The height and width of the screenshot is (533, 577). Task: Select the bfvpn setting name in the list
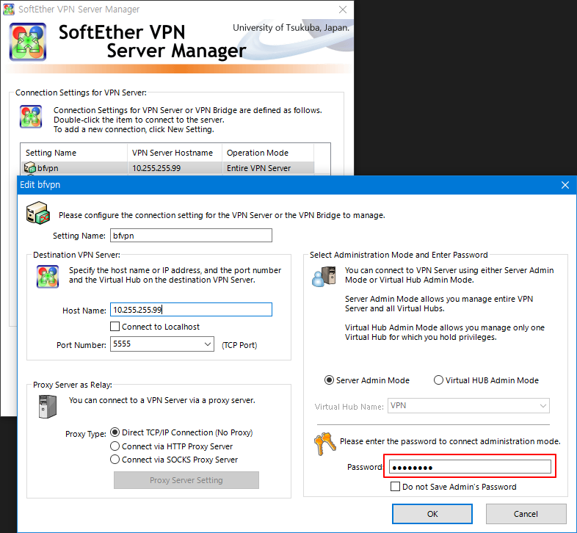pyautogui.click(x=48, y=168)
